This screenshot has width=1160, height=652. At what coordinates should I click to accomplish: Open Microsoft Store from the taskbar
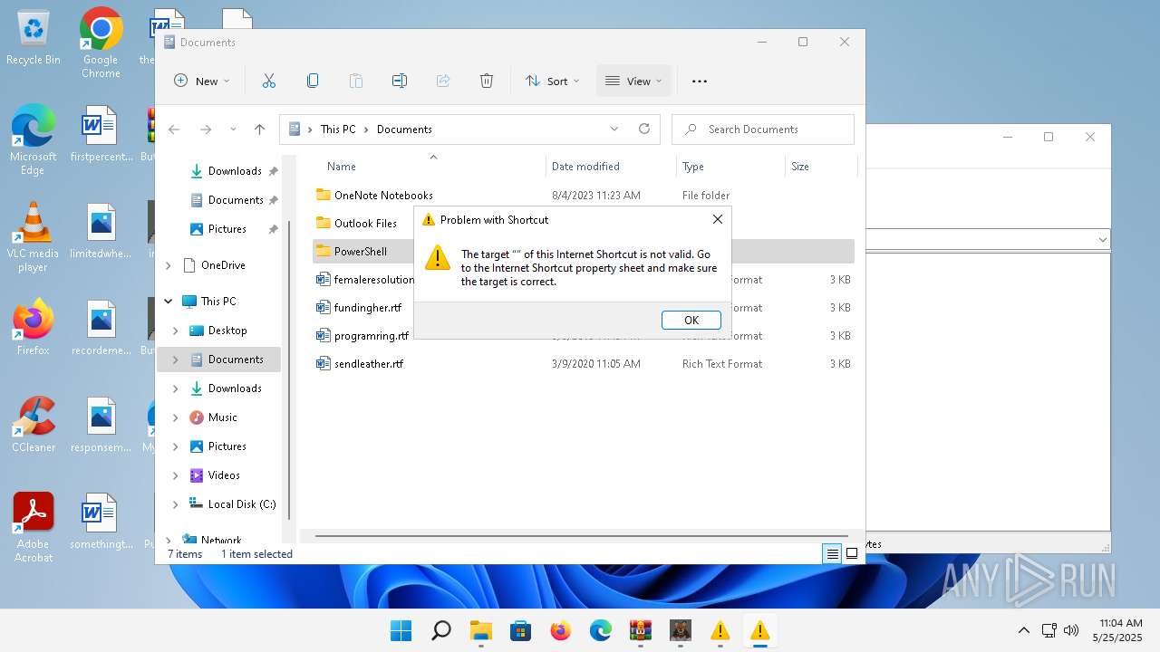(520, 630)
